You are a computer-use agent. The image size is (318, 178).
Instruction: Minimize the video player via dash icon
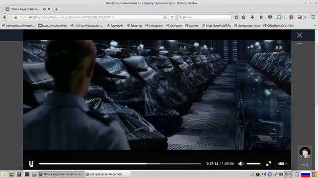pyautogui.click(x=300, y=44)
